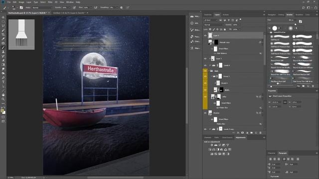The height and width of the screenshot is (179, 319).
Task: Create new group folder icon
Action: click(251, 133)
